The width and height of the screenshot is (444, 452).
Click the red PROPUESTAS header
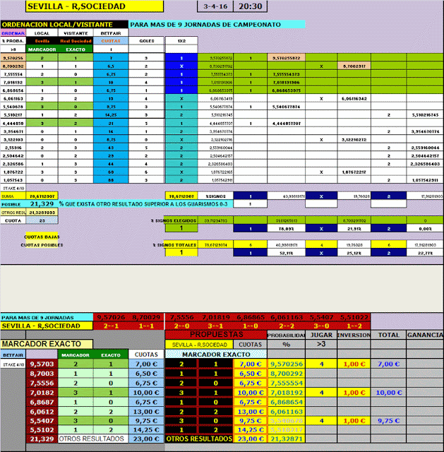216,334
